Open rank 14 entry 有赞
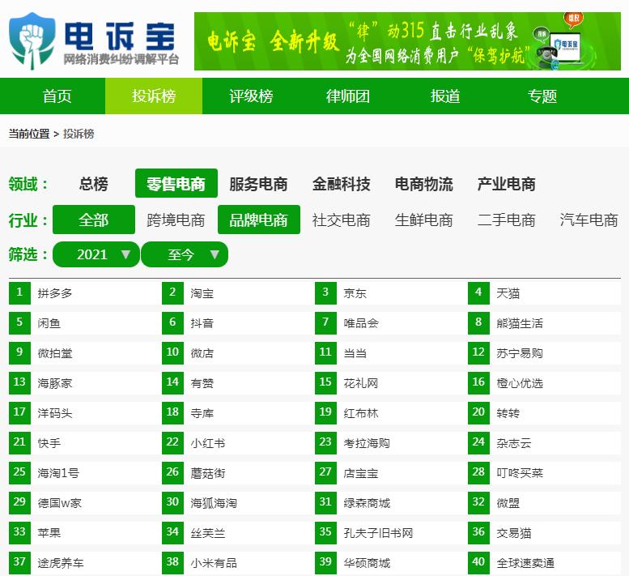 click(x=202, y=383)
